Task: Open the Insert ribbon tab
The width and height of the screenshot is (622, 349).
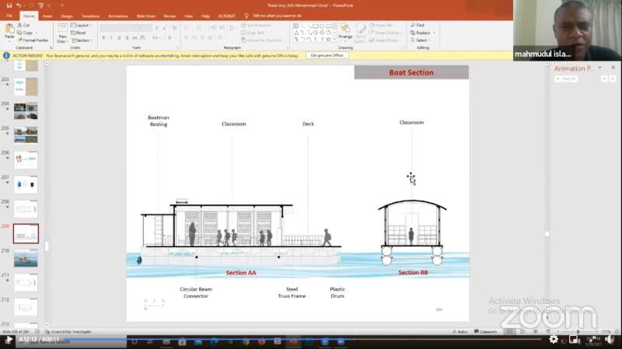Action: coord(47,16)
